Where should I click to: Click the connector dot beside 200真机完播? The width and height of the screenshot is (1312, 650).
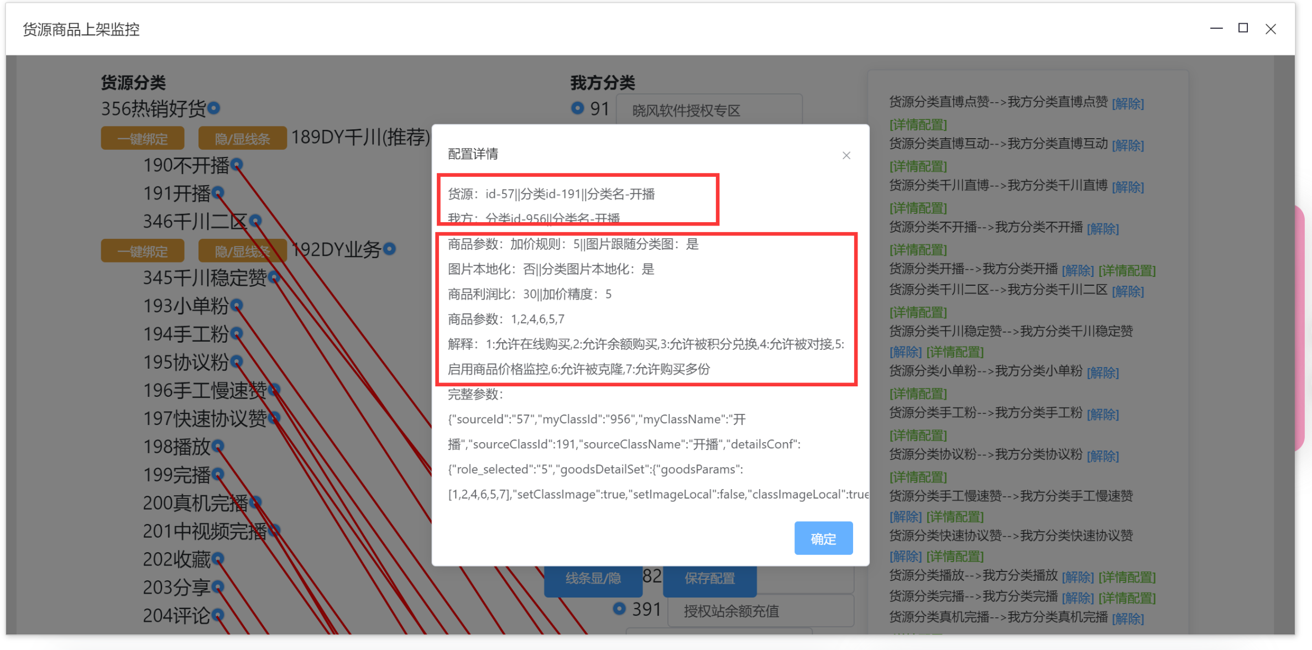pos(255,502)
